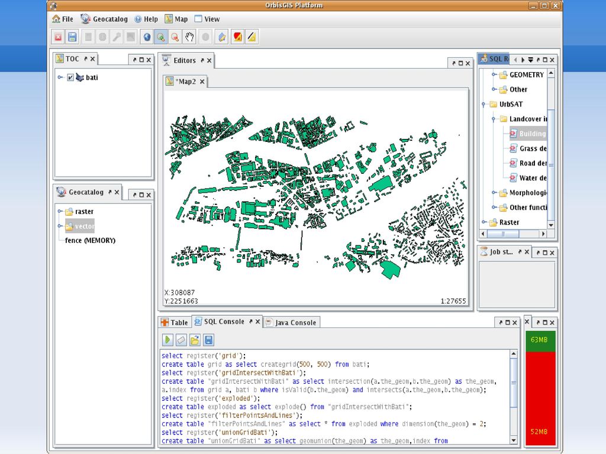This screenshot has width=606, height=454.
Task: Expand the Morphologic folder node
Action: [x=494, y=192]
